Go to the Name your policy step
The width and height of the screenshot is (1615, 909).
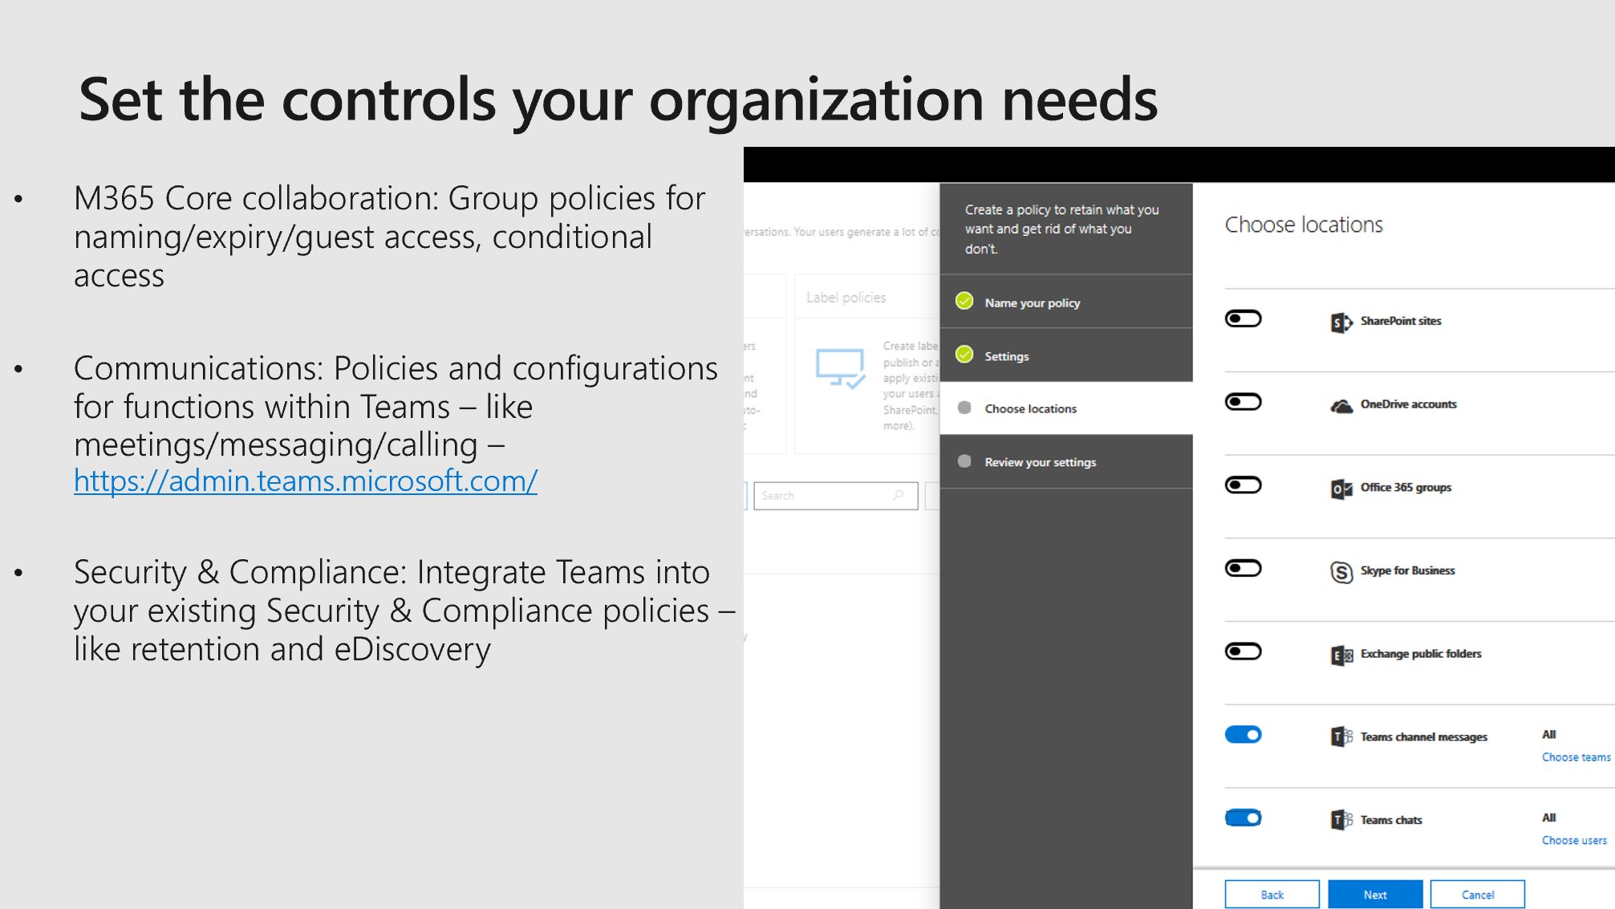coord(1065,302)
